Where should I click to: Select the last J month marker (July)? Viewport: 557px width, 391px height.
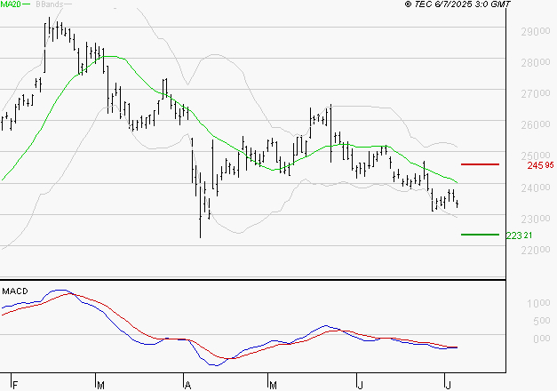pos(449,385)
